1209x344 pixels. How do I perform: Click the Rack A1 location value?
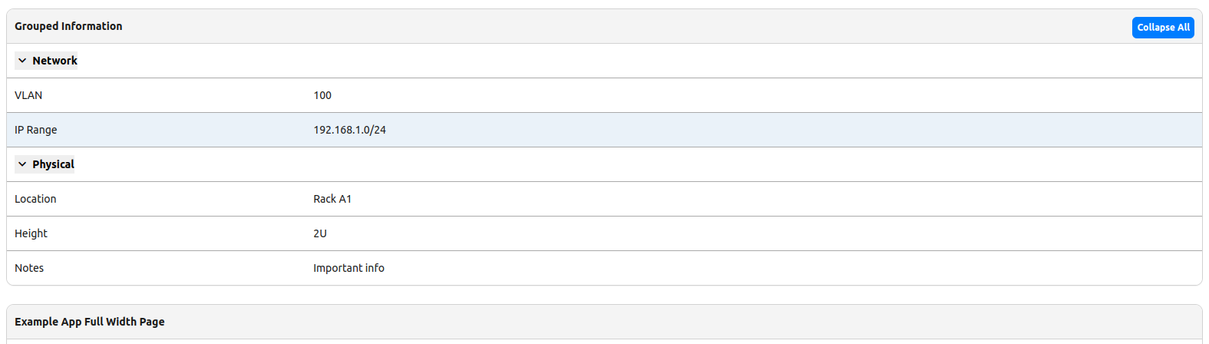pos(332,199)
